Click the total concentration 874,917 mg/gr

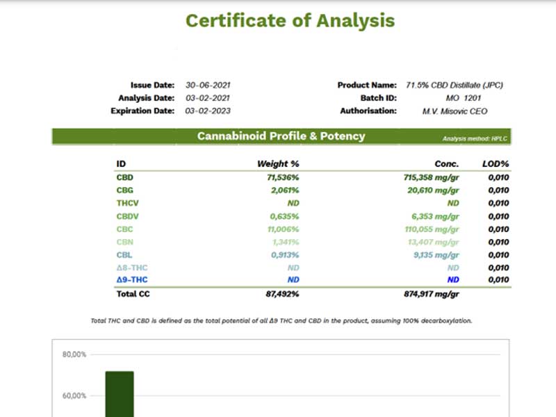coord(431,294)
